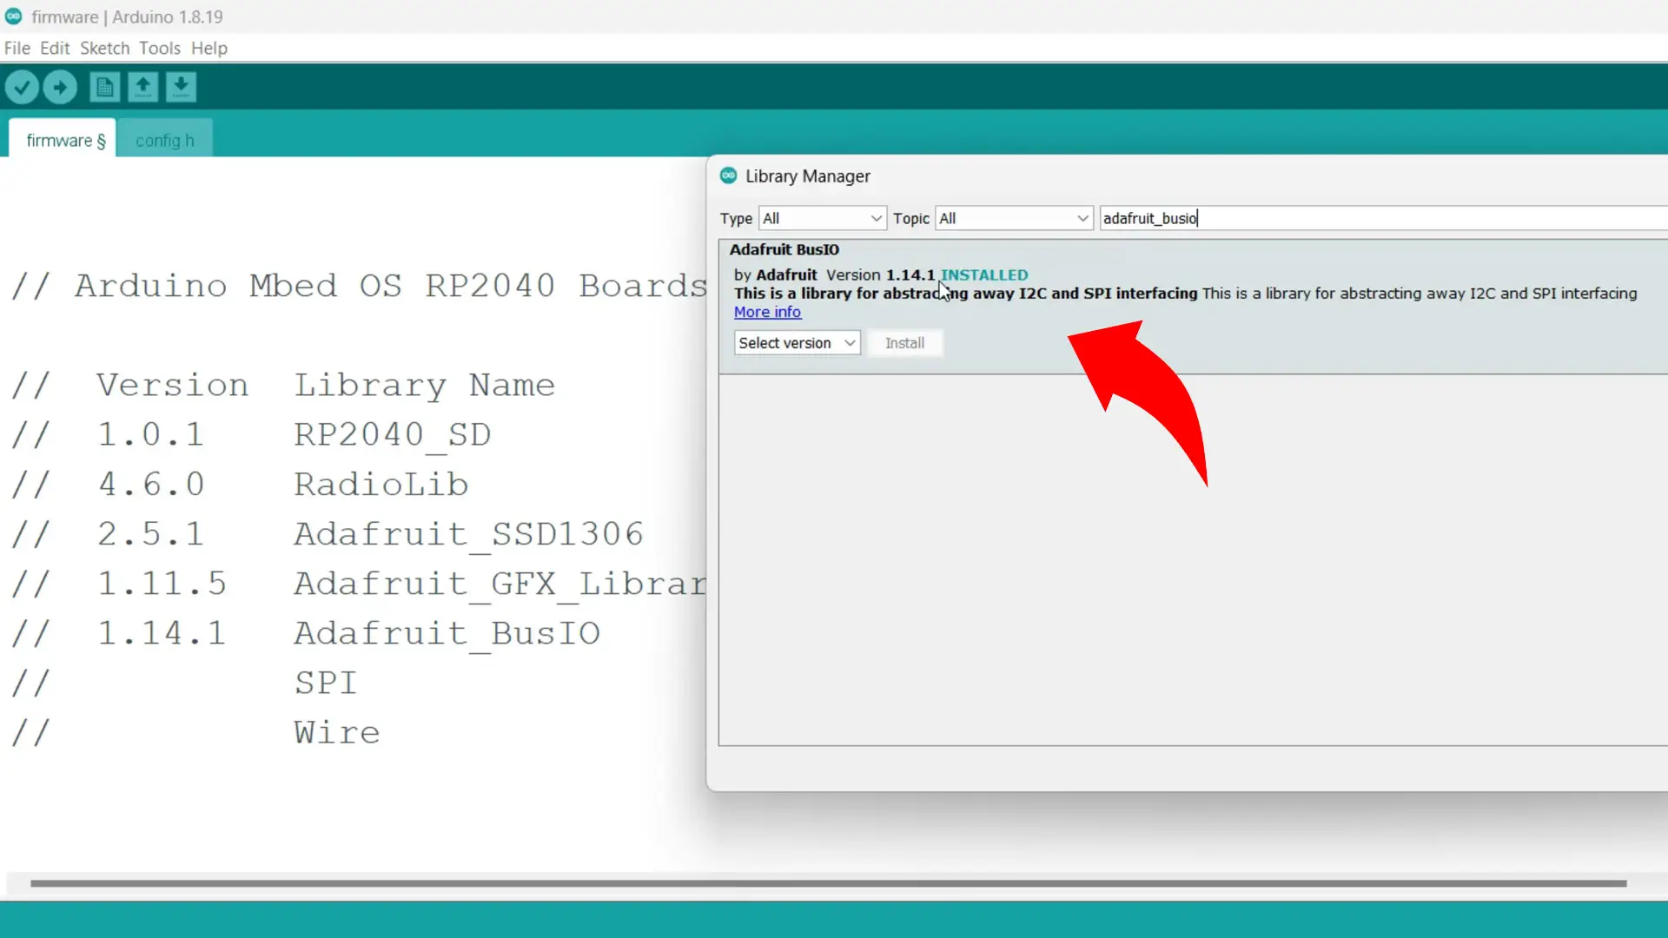Click the Verify sketch checkmark icon
Image resolution: width=1668 pixels, height=938 pixels.
pyautogui.click(x=23, y=87)
